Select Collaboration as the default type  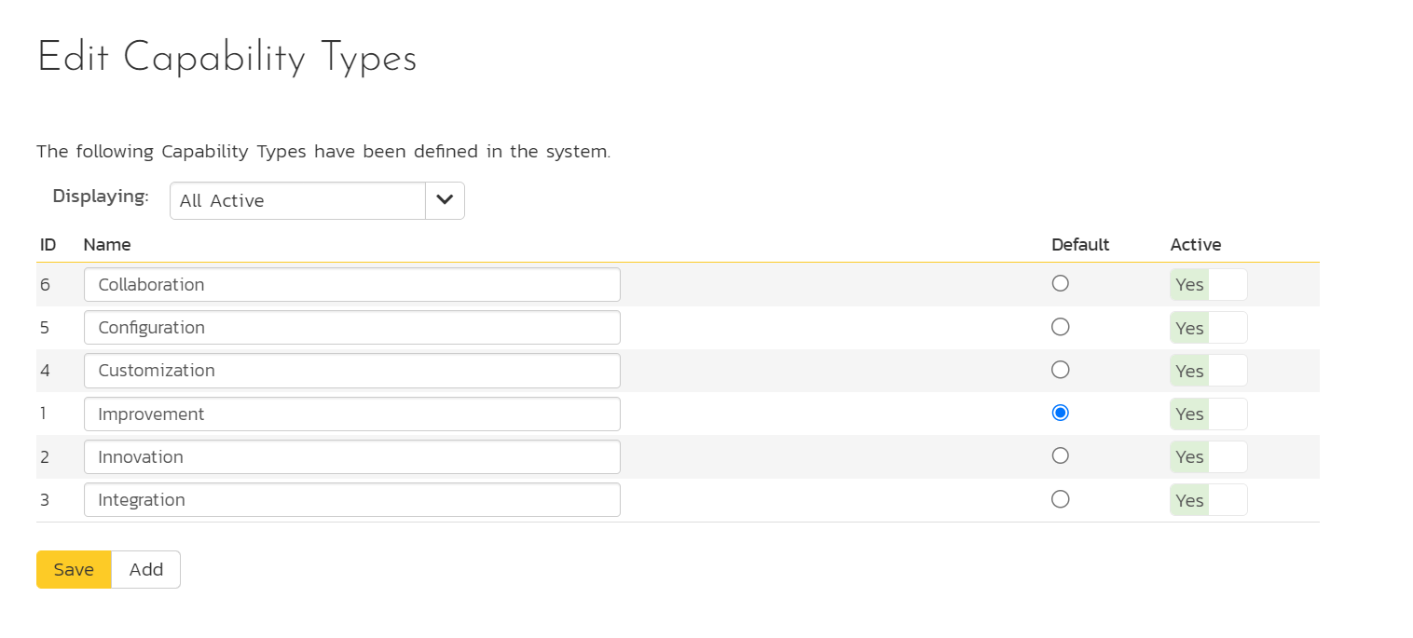1060,284
